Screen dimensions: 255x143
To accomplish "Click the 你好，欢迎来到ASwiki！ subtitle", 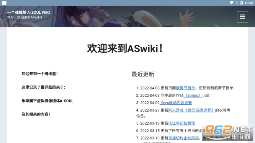I will (25, 17).
